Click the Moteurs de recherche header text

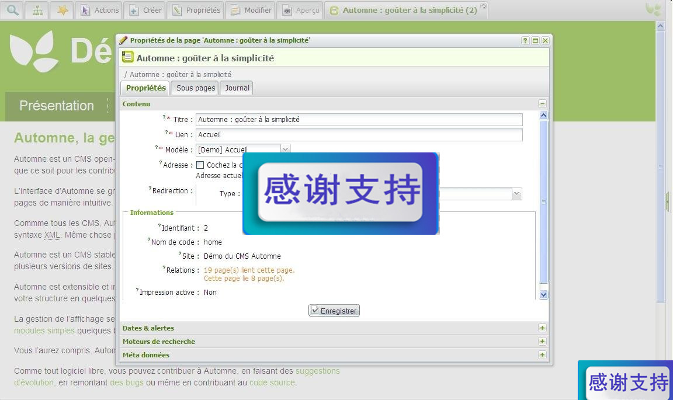(159, 342)
